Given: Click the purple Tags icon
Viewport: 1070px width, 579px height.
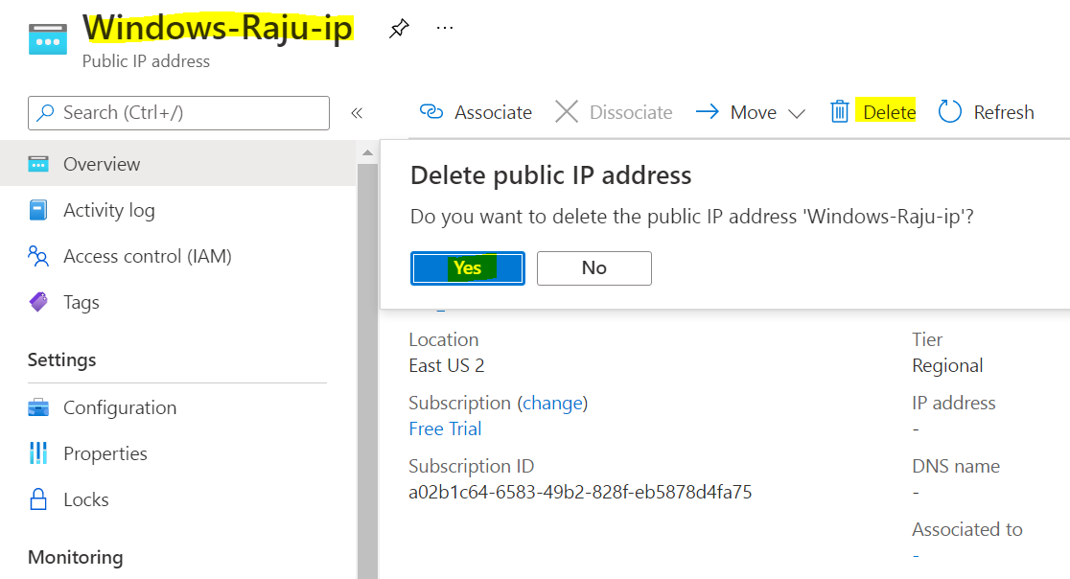Looking at the screenshot, I should [38, 301].
